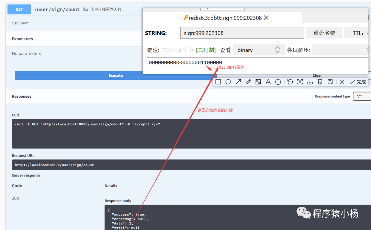Click the sign:999:202308 key name field
Image resolution: width=371 pixels, height=230 pixels.
click(x=242, y=33)
